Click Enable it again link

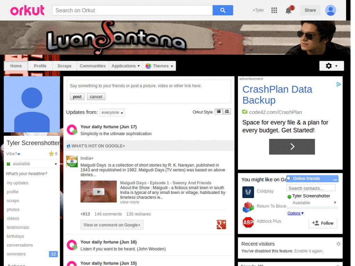click(x=309, y=251)
